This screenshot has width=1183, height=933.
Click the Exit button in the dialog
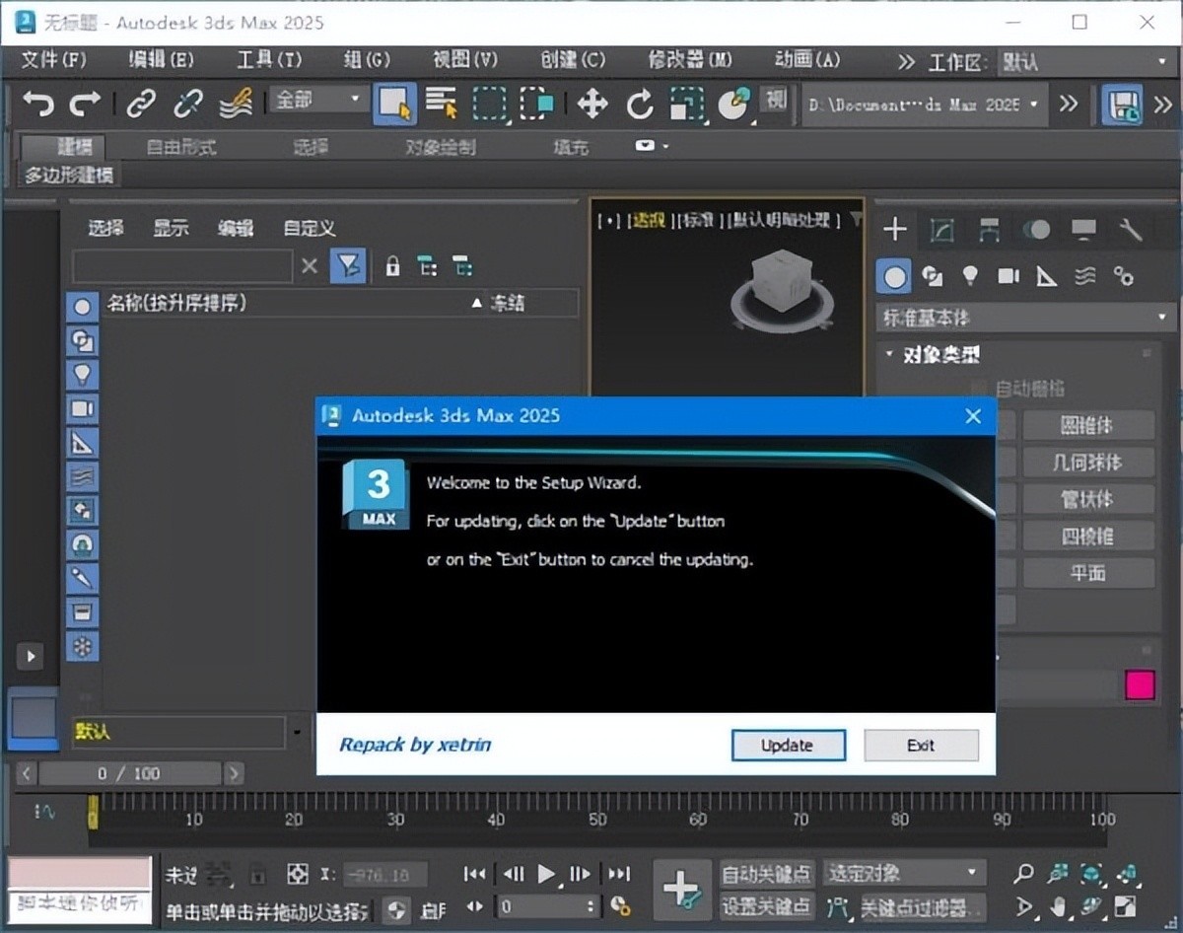921,746
